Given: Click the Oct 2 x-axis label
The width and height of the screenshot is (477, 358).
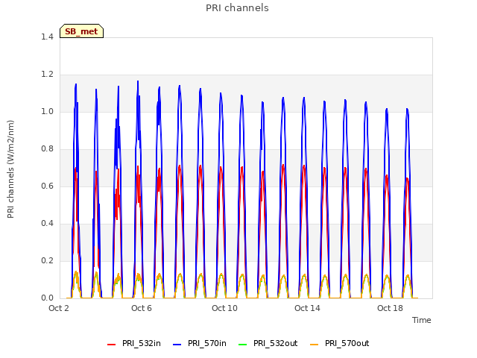Looking at the screenshot, I should point(59,308).
